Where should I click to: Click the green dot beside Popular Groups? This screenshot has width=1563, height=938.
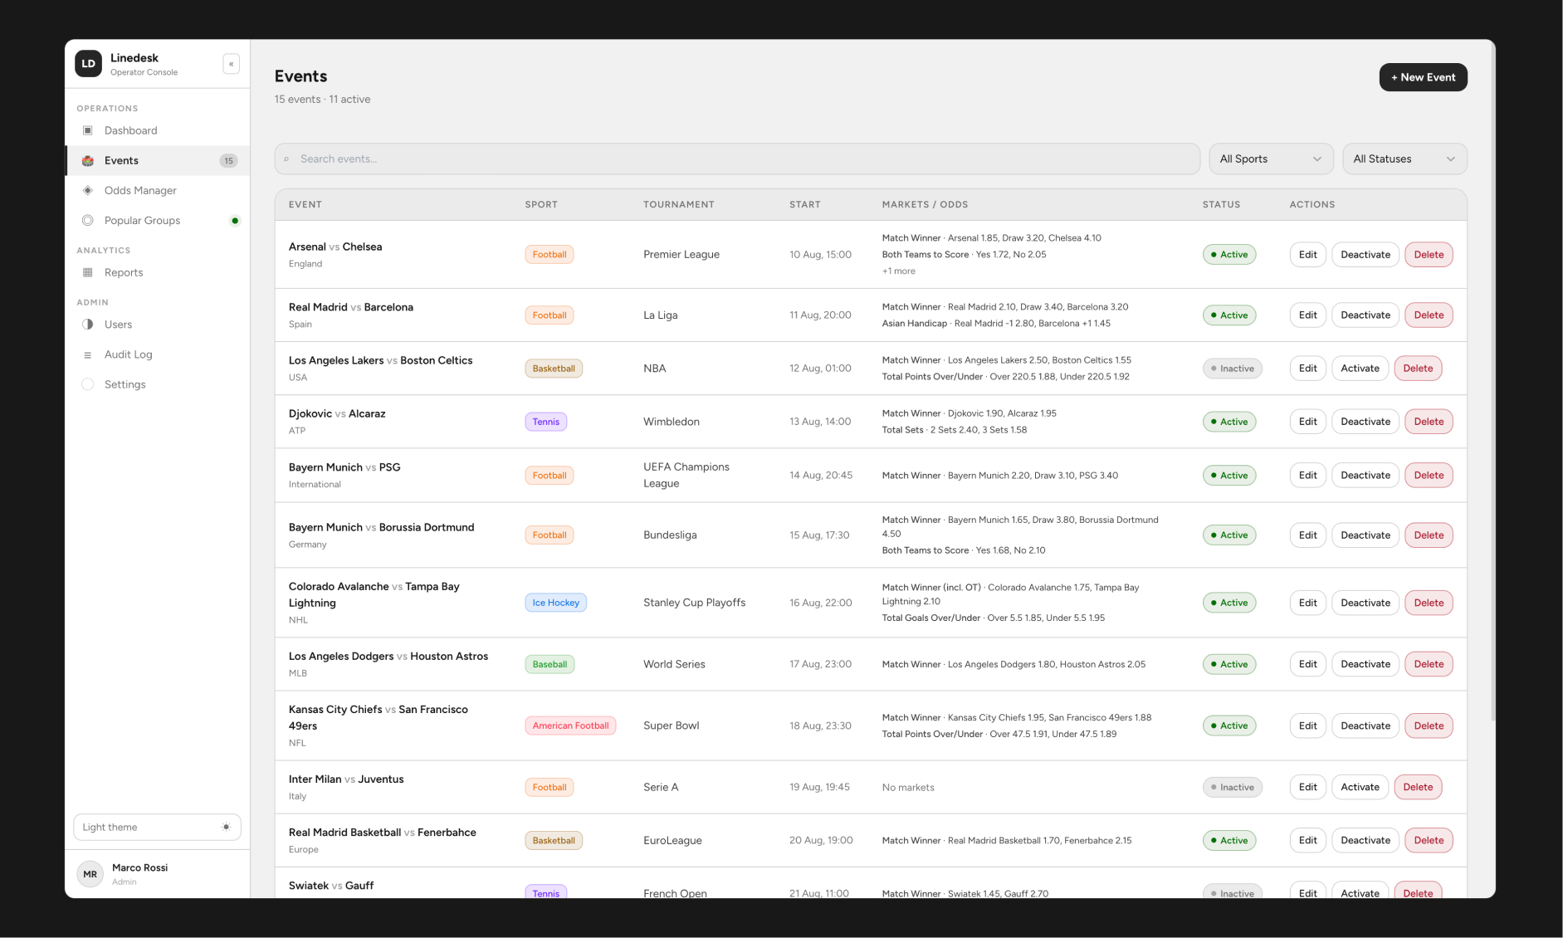pos(235,221)
